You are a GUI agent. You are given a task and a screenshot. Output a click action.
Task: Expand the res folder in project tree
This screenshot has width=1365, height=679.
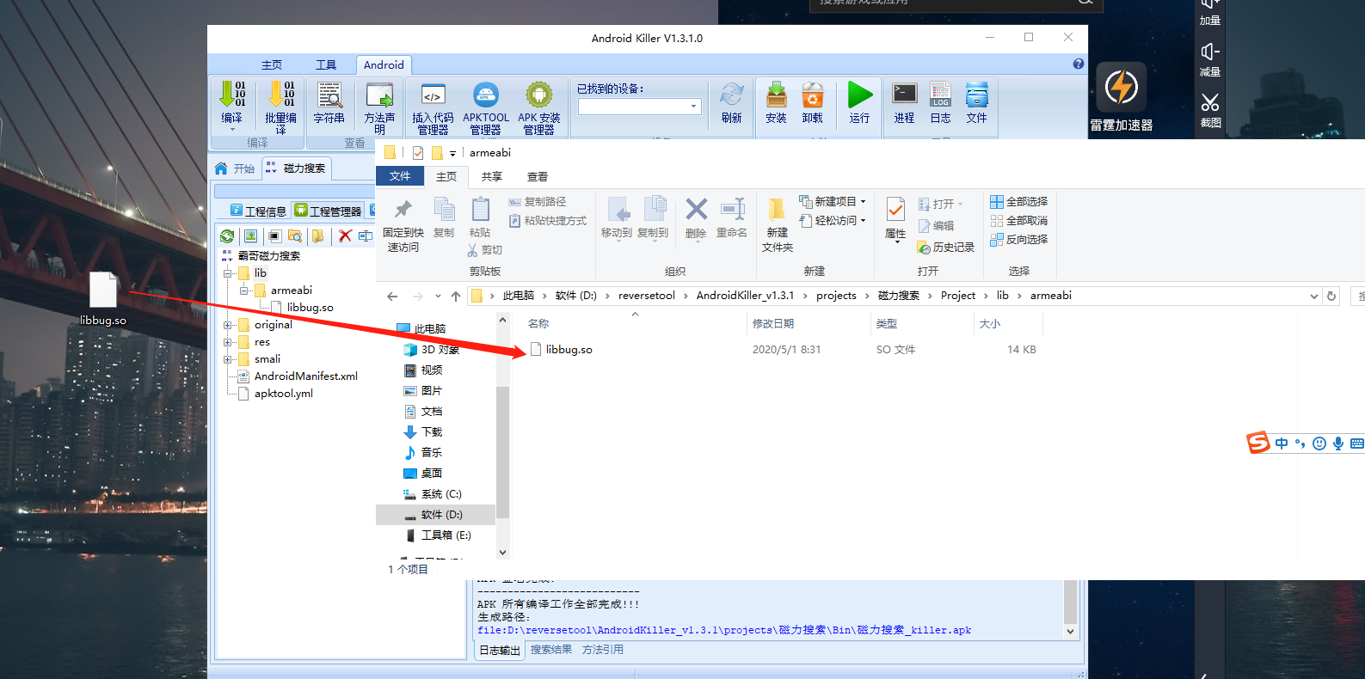pos(228,342)
